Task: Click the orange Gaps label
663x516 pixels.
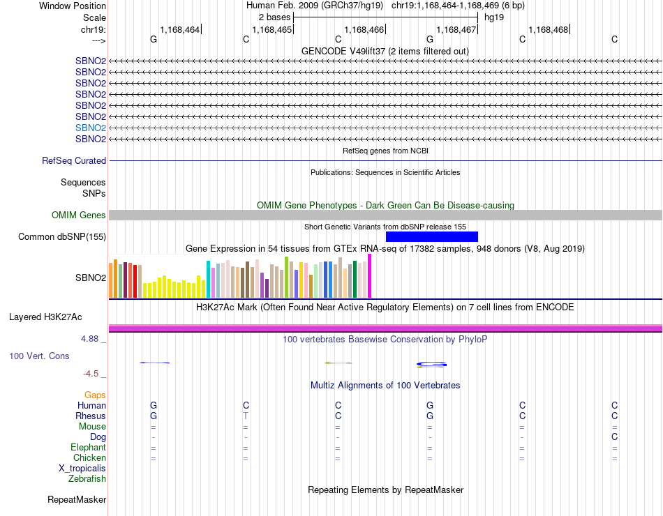Action: pyautogui.click(x=95, y=395)
